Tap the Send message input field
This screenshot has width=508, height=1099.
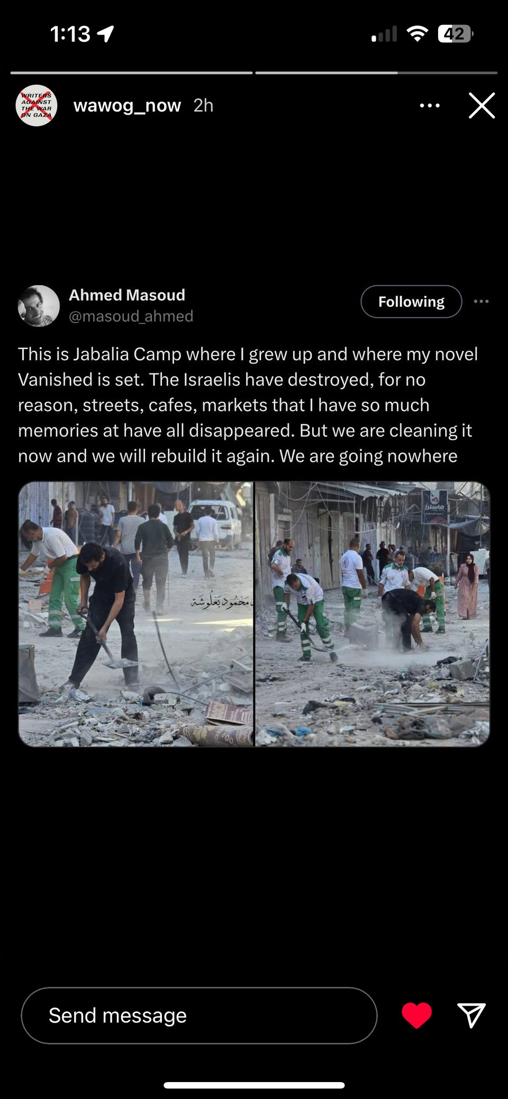coord(199,1015)
